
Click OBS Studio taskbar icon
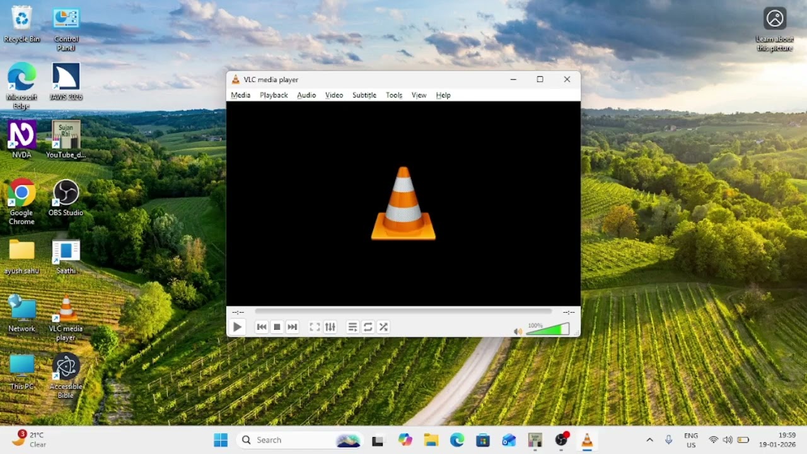click(x=561, y=440)
